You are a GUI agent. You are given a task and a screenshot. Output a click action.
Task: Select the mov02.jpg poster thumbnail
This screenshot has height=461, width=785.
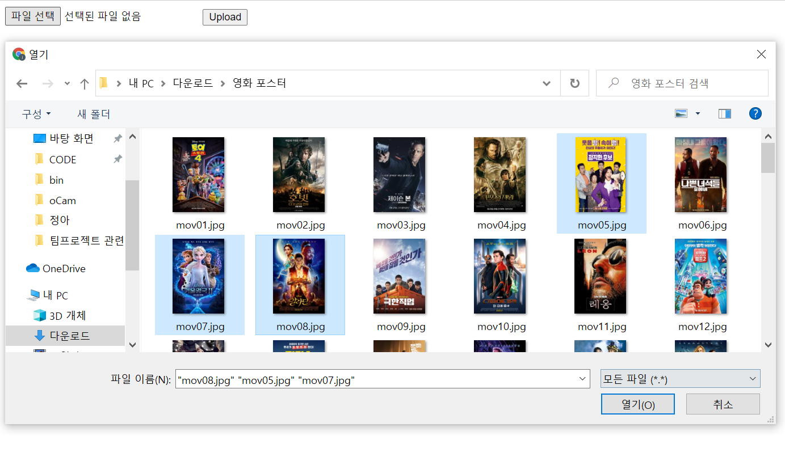tap(299, 175)
